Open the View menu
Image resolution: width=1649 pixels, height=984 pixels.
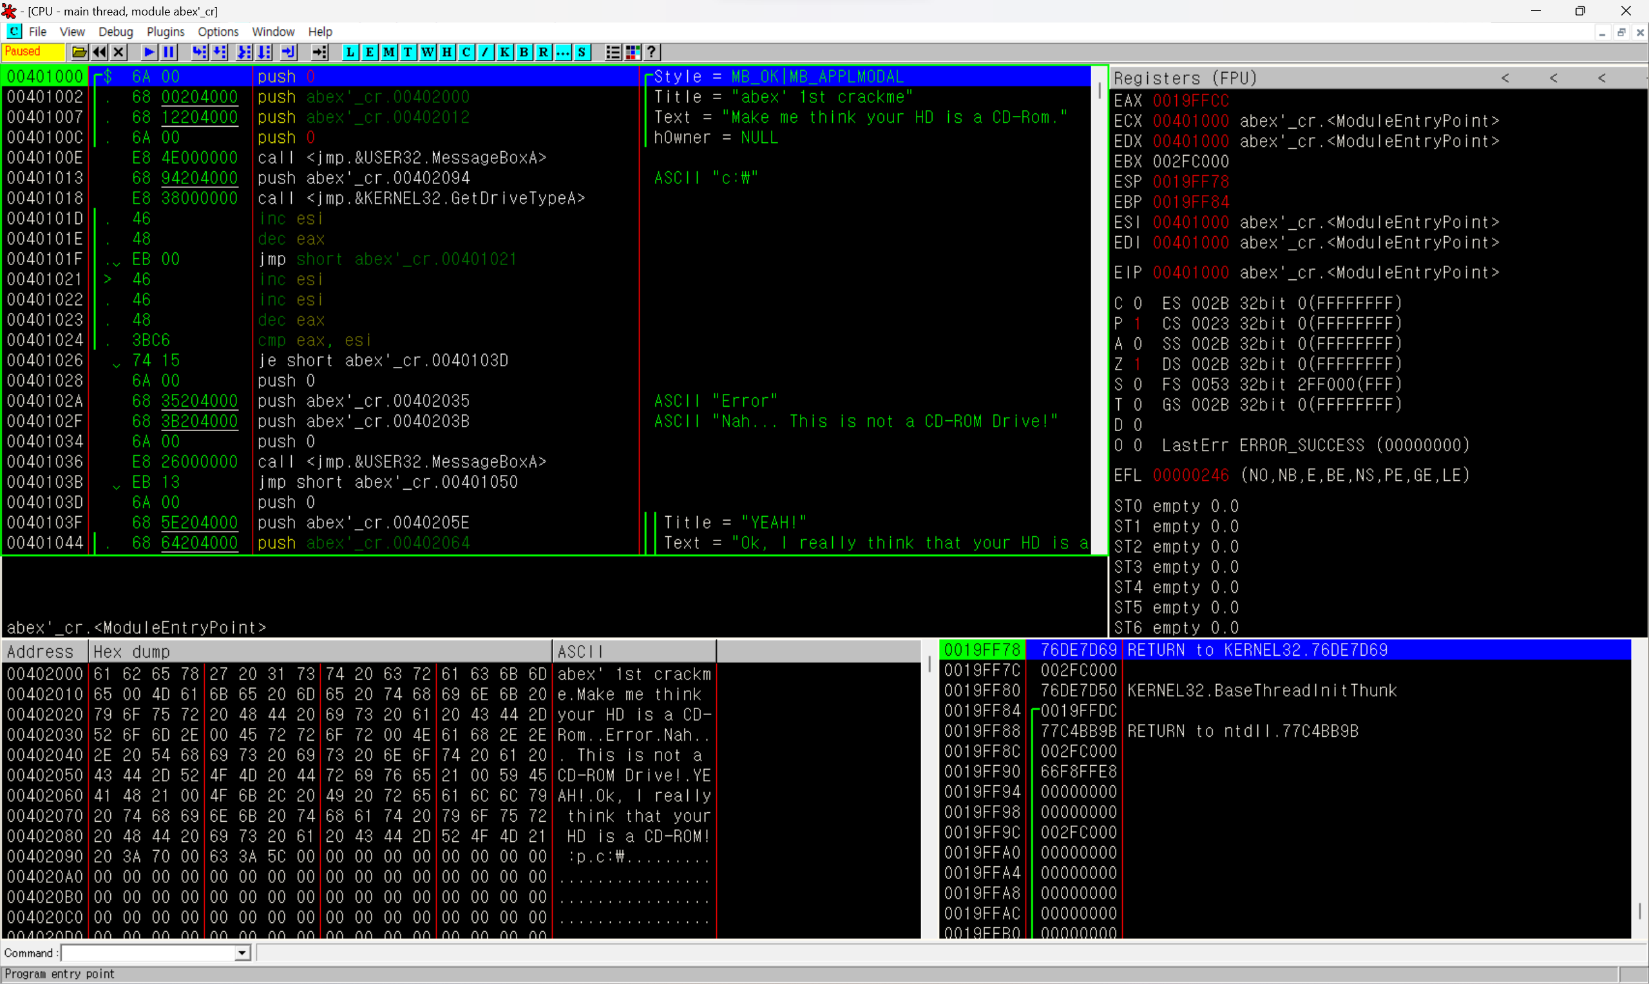[71, 32]
